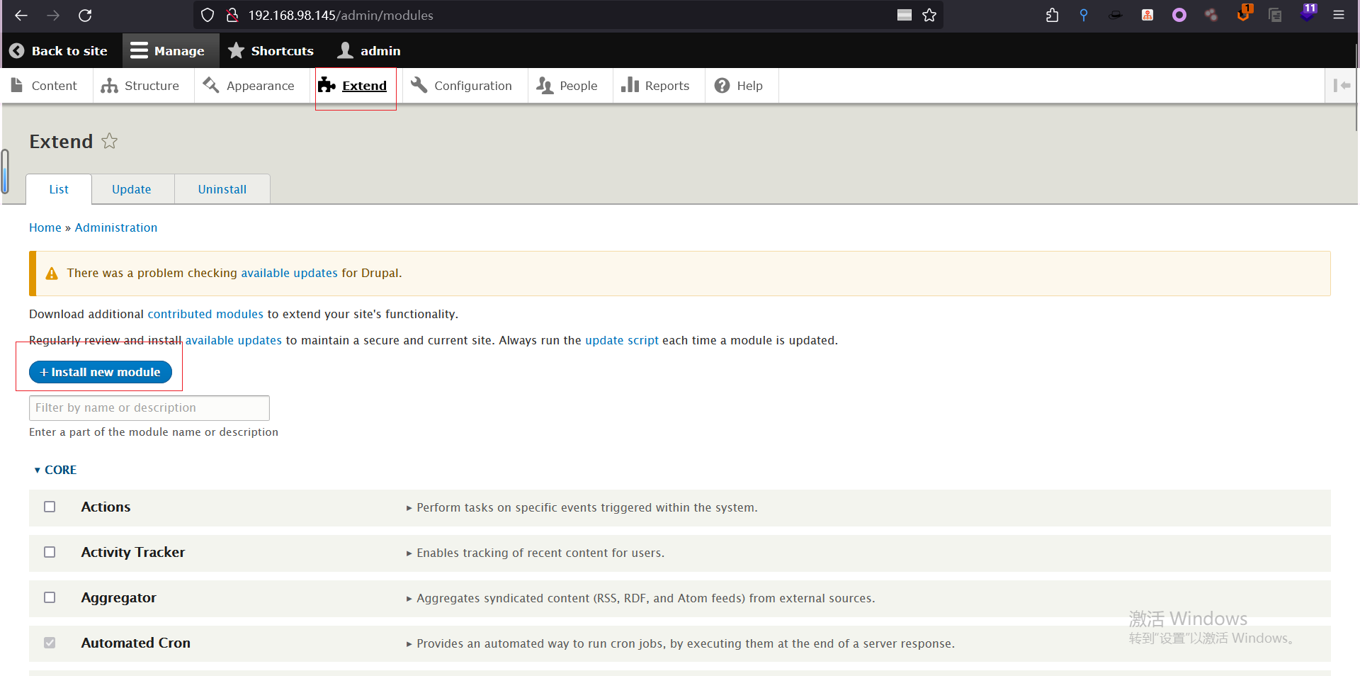Open available updates link in warning message
Image resolution: width=1360 pixels, height=676 pixels.
click(289, 273)
